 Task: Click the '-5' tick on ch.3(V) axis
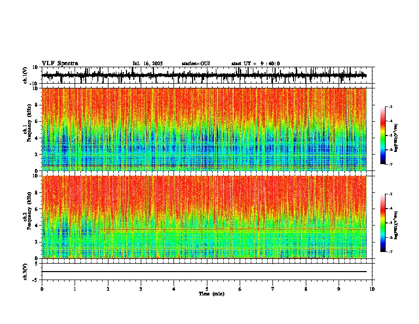click(36, 280)
